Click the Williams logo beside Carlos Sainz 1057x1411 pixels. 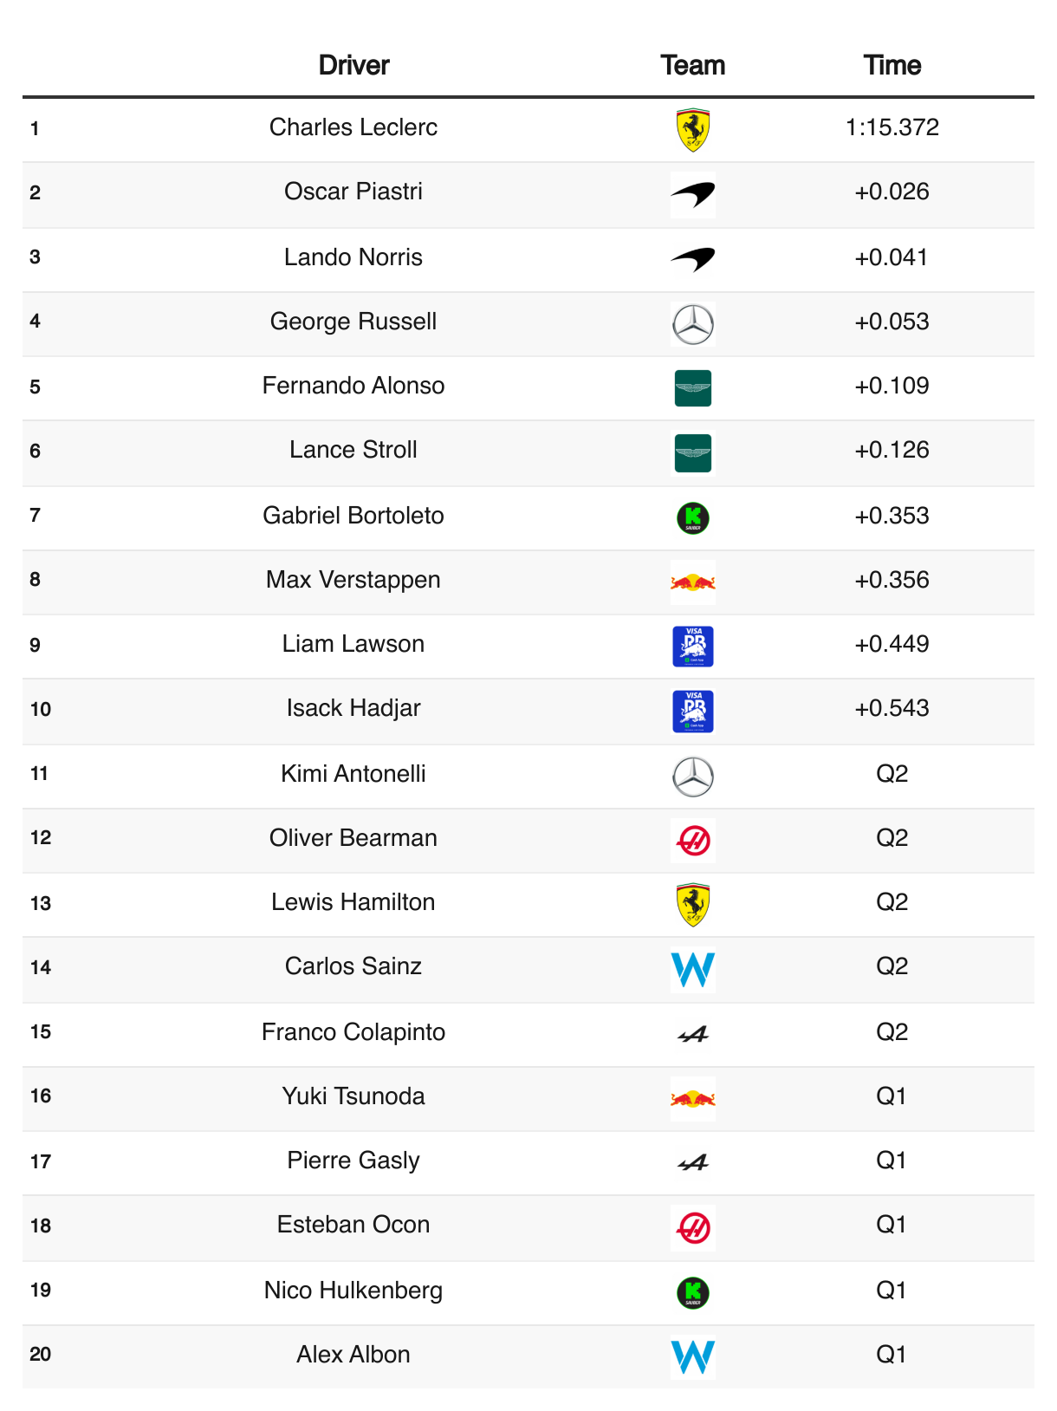[x=692, y=969]
